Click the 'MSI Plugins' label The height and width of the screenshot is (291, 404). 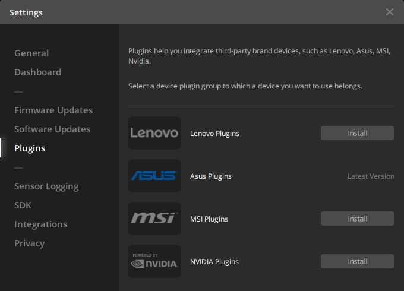click(209, 219)
